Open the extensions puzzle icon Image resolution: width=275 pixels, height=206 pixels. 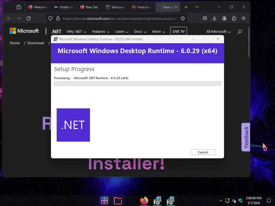(x=234, y=19)
